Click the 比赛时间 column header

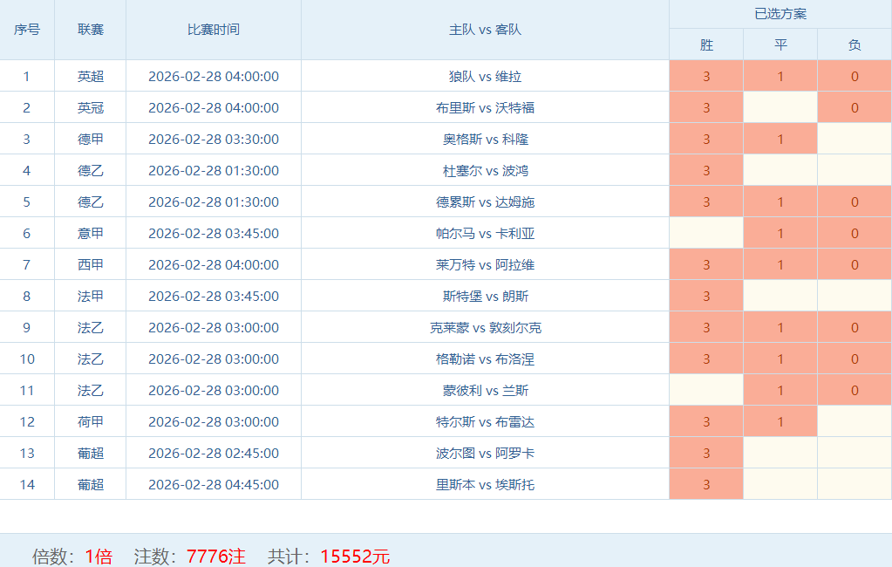point(214,30)
